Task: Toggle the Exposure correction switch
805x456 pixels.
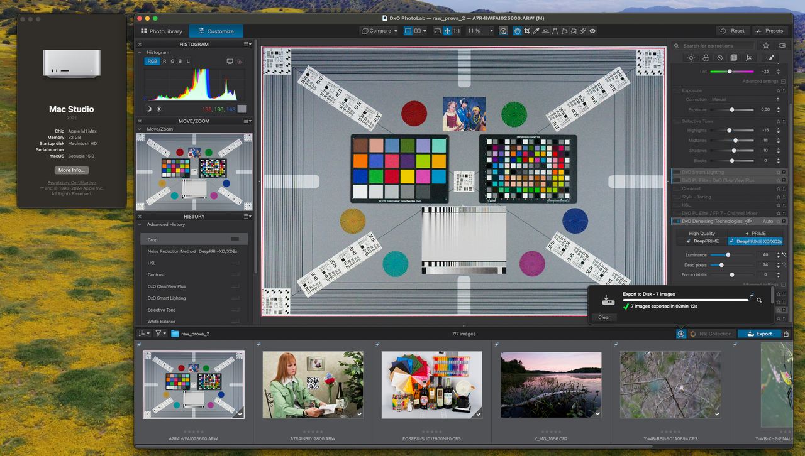Action: click(x=677, y=90)
